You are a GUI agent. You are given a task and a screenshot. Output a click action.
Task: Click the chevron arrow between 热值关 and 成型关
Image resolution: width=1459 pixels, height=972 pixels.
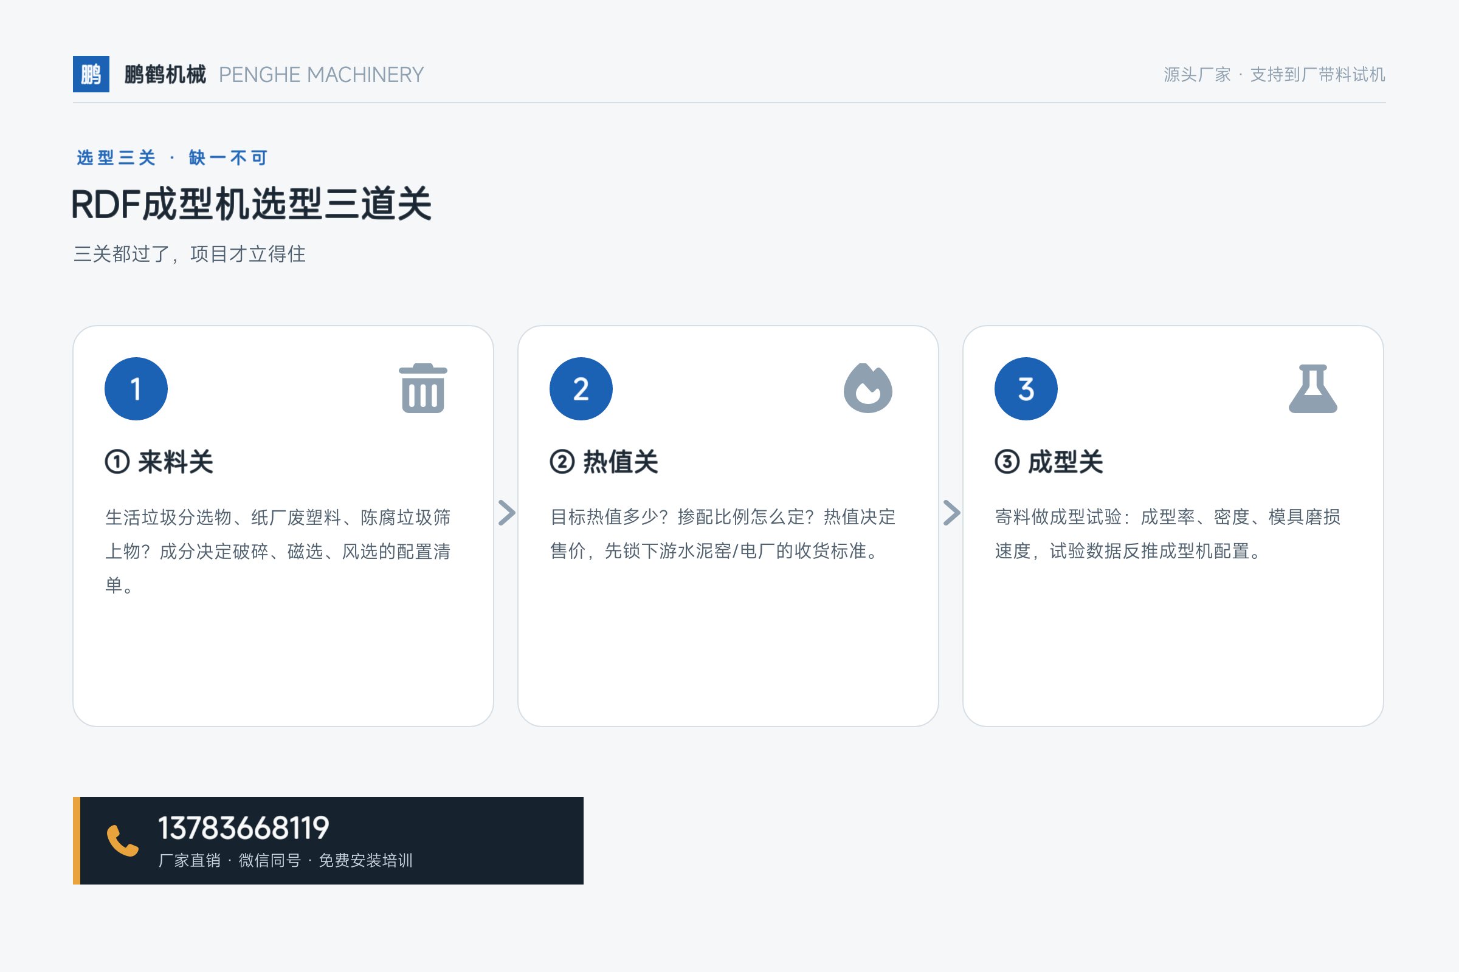click(x=951, y=513)
